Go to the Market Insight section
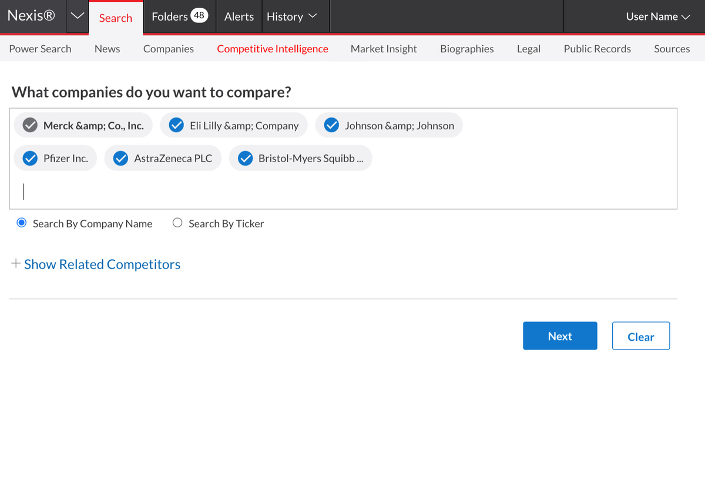Screen dimensions: 705x477 click(x=384, y=49)
